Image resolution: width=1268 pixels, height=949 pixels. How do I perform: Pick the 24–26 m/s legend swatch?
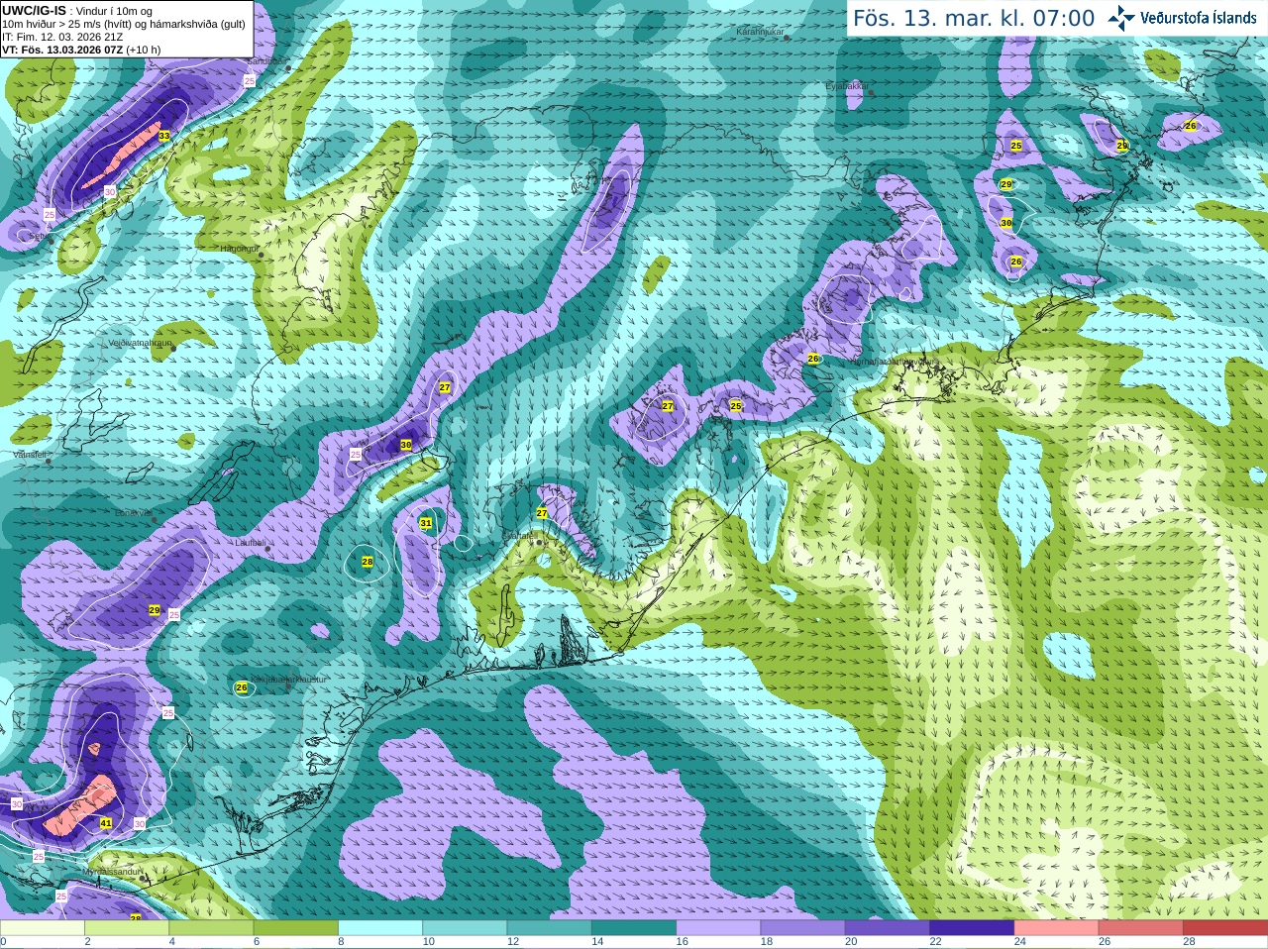tap(1057, 928)
